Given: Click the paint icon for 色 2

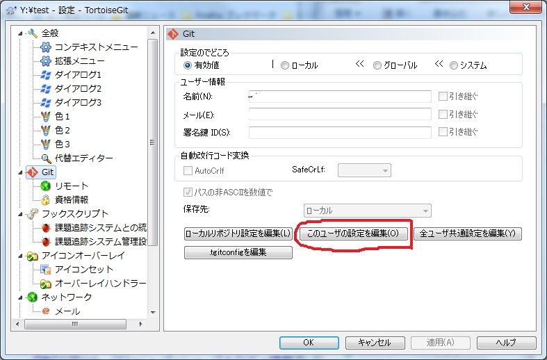Looking at the screenshot, I should pyautogui.click(x=46, y=130).
